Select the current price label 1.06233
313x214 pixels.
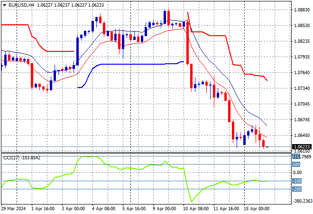(x=302, y=147)
